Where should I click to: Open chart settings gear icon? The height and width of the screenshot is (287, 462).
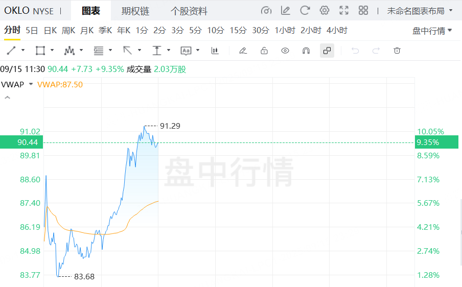click(325, 10)
